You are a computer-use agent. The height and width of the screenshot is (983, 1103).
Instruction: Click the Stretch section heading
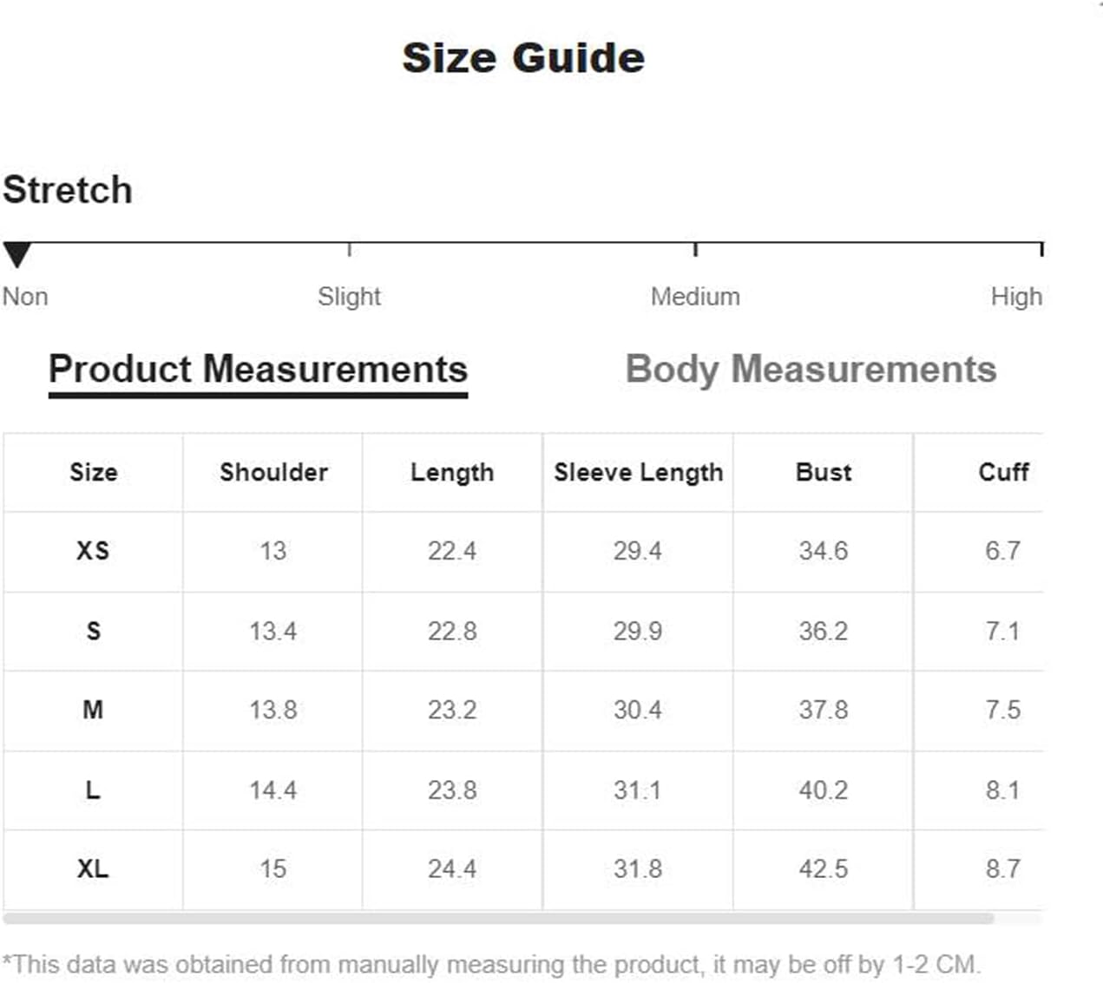[68, 190]
